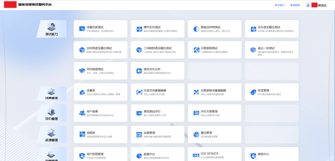Screen dimensions: 335x161
Task: Open the 设备管理 monitor icon
Action: click(139, 135)
